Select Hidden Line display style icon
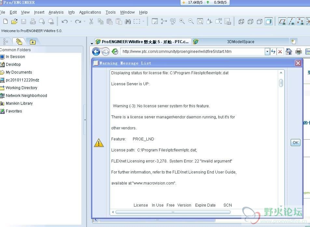310x227 pixels. point(250,21)
